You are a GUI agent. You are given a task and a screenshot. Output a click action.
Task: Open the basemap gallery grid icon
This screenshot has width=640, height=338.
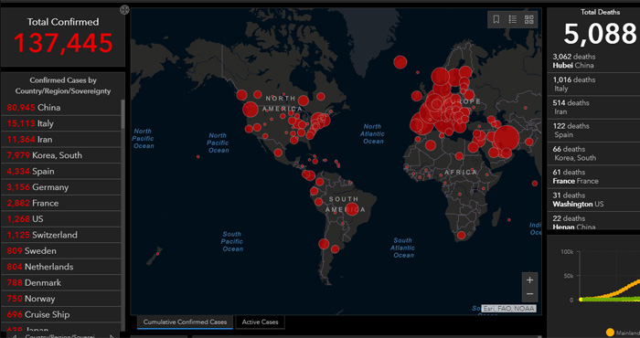pos(529,19)
